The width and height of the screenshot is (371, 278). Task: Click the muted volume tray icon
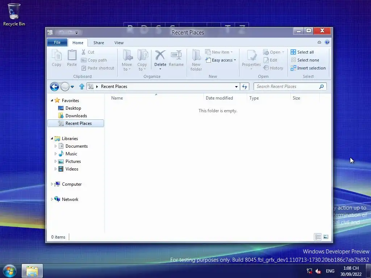tap(318, 271)
